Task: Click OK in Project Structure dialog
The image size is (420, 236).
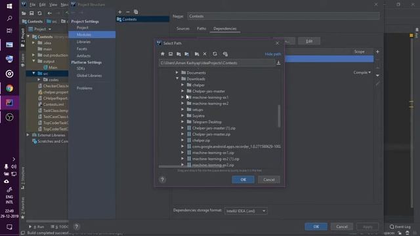Action: point(316,227)
